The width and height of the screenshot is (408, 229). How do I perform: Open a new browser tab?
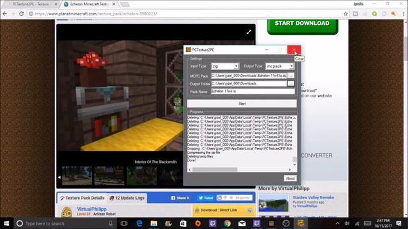point(125,4)
